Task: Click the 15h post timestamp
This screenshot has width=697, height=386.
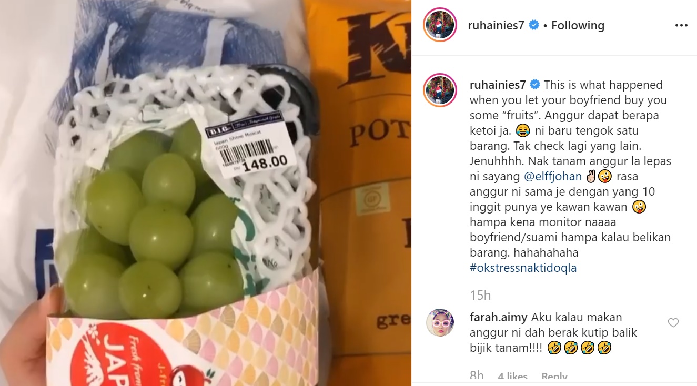Action: point(480,295)
